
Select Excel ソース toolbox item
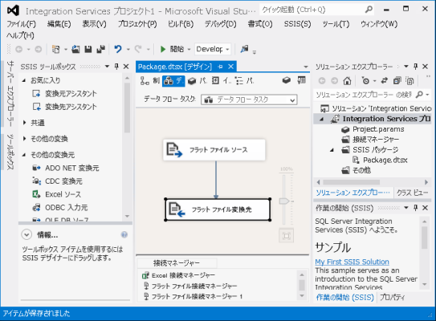pos(57,194)
